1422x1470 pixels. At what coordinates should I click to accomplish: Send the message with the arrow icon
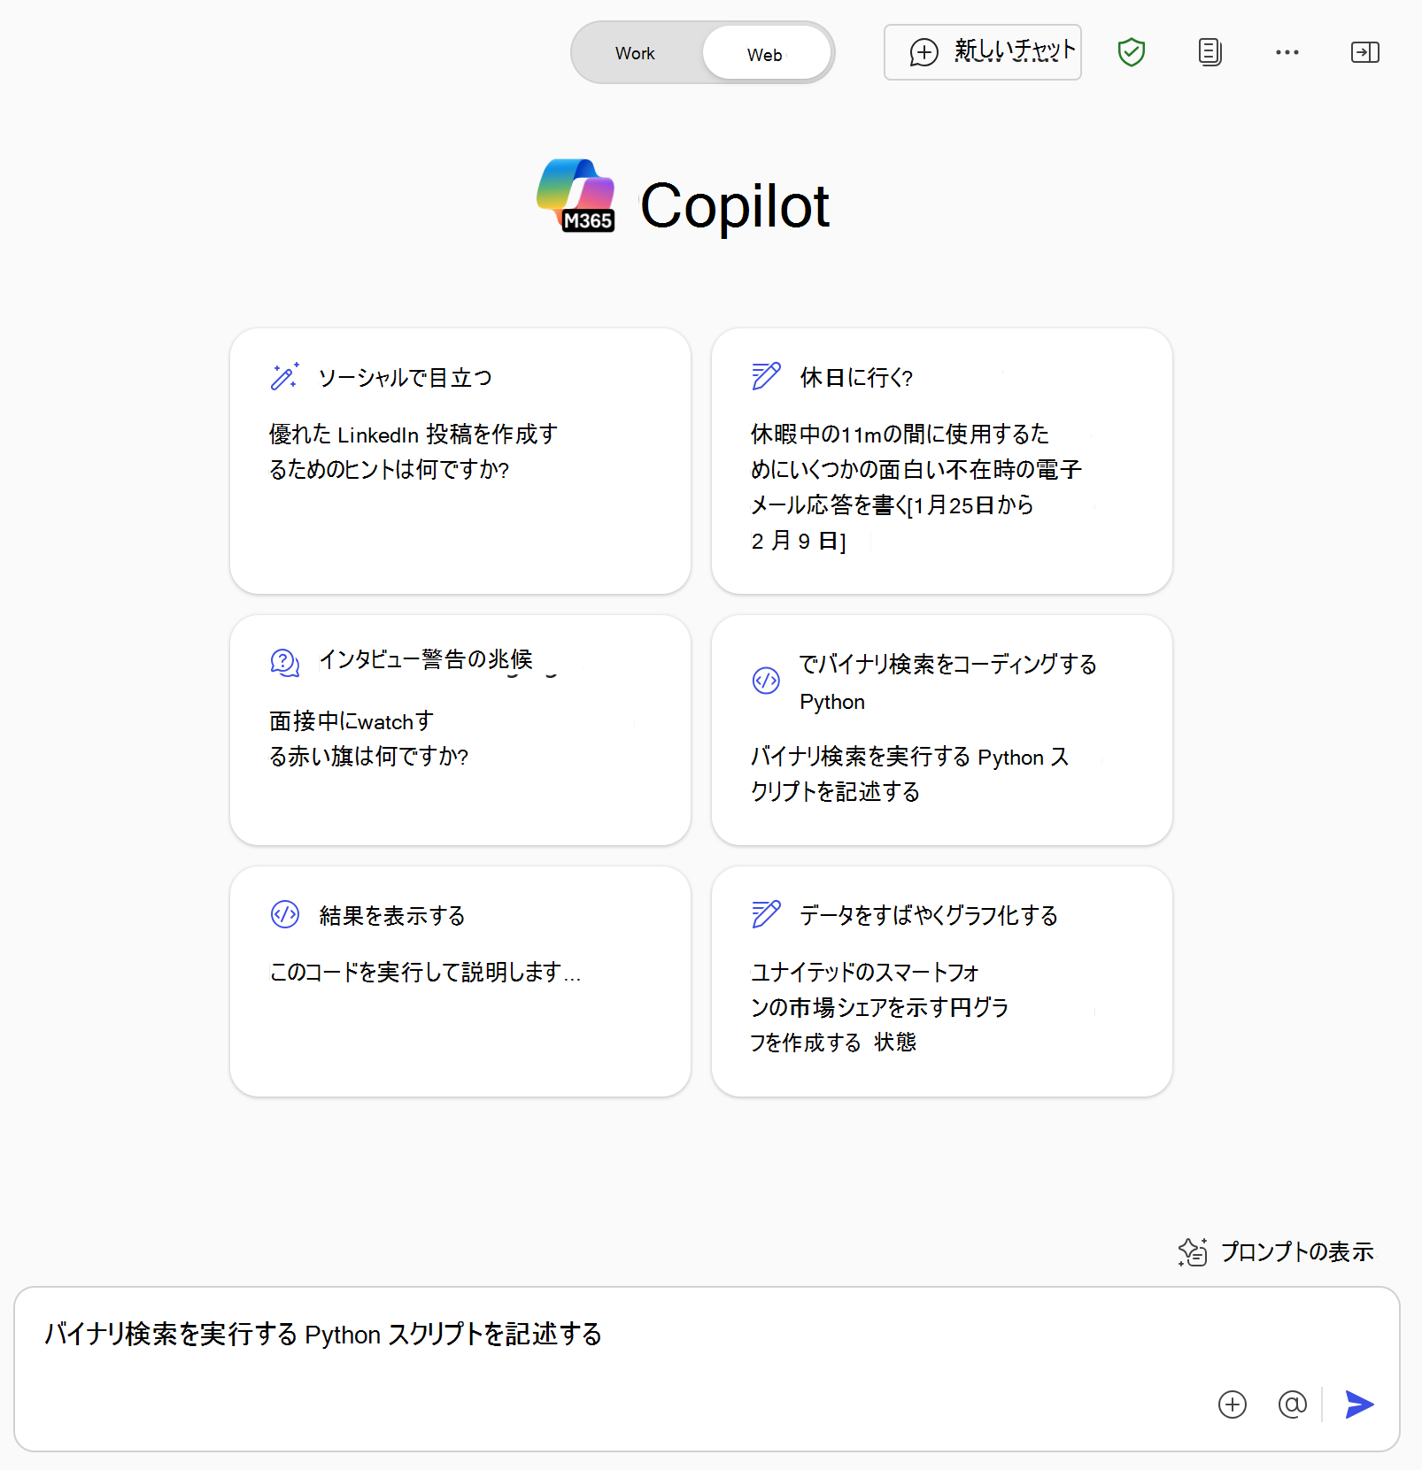pyautogui.click(x=1359, y=1405)
